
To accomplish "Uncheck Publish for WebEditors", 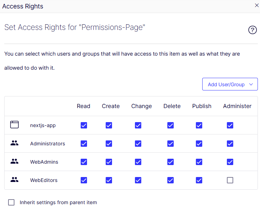I will [199, 180].
